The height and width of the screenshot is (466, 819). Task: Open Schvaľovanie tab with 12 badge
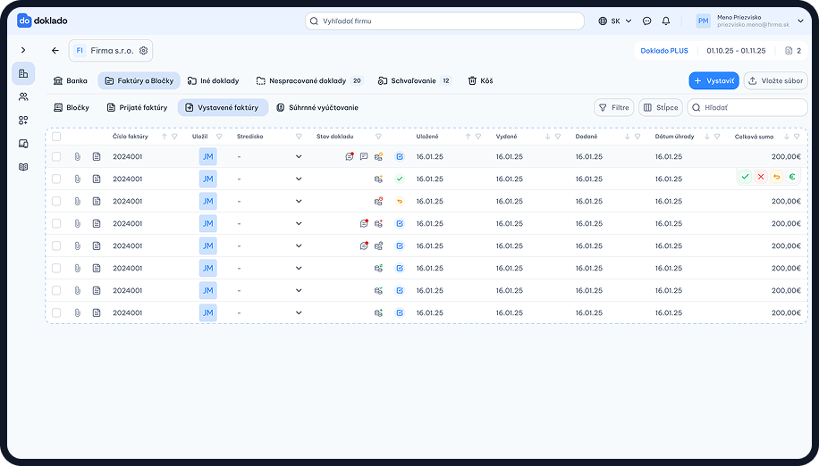pos(414,81)
